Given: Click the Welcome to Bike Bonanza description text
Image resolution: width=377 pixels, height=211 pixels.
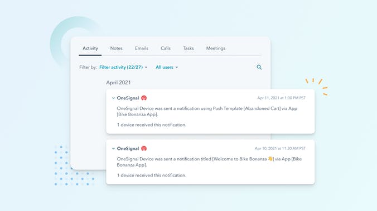Looking at the screenshot, I should tap(209, 162).
